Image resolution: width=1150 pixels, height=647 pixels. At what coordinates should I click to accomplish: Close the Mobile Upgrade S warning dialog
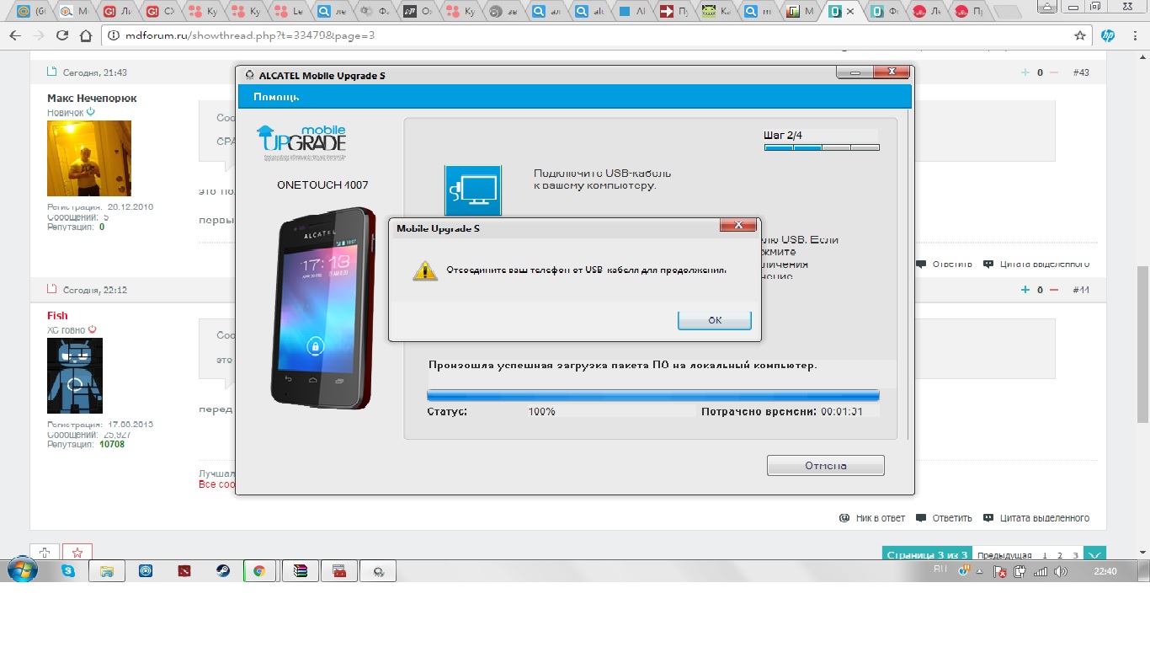click(x=737, y=225)
